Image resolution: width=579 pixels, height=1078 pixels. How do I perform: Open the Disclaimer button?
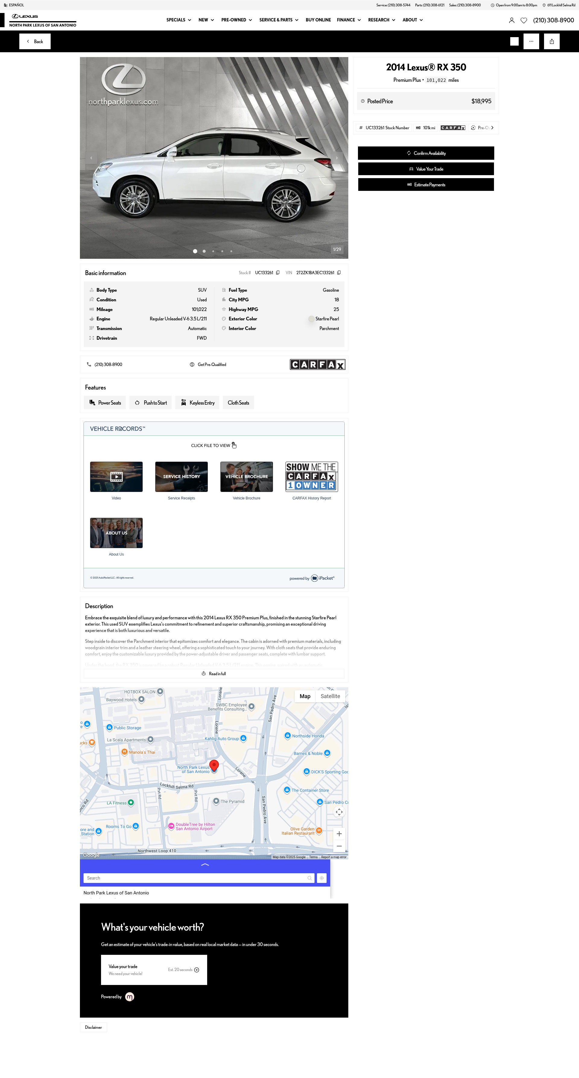click(x=93, y=1027)
